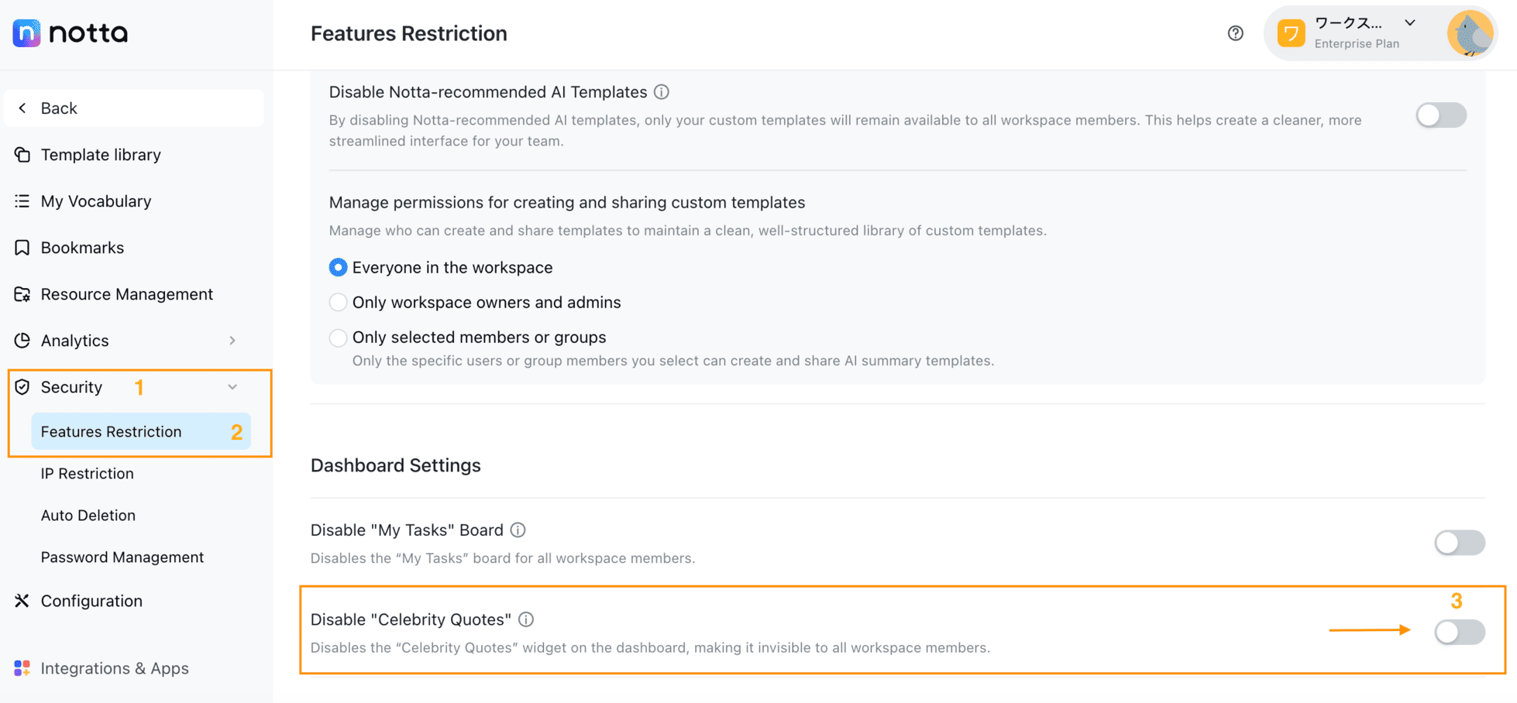
Task: Collapse the Security section chevron
Action: pyautogui.click(x=232, y=387)
